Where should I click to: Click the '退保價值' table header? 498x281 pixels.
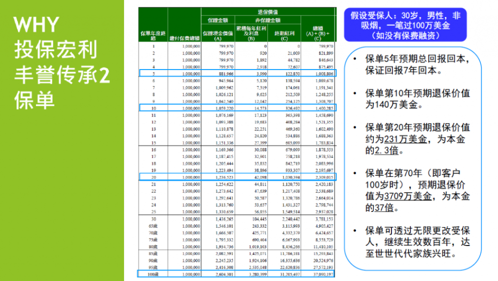pos(268,12)
